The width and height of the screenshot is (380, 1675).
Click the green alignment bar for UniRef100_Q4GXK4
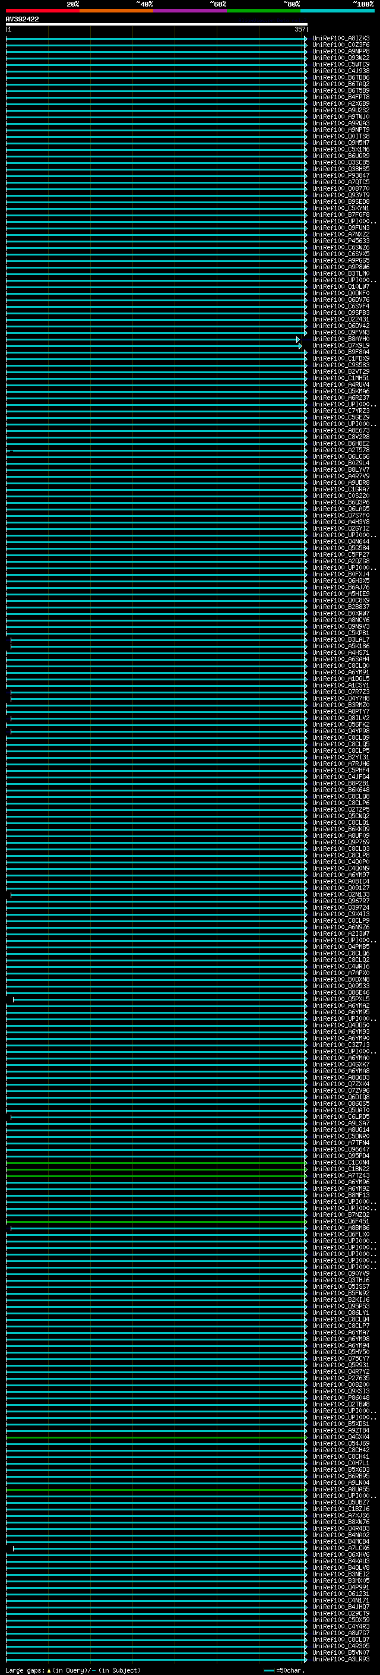point(156,1437)
